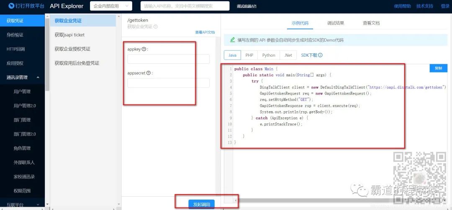This screenshot has height=210, width=452.
Task: Click the 发起调用 button
Action: click(201, 204)
